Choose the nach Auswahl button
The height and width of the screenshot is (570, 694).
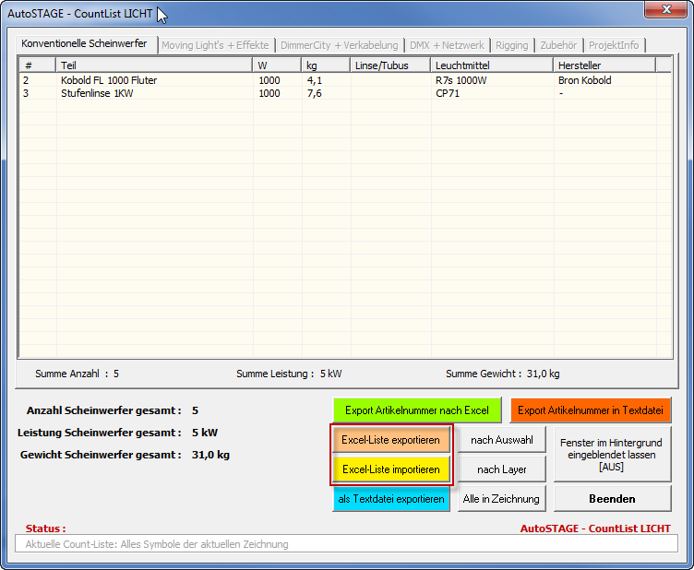501,440
